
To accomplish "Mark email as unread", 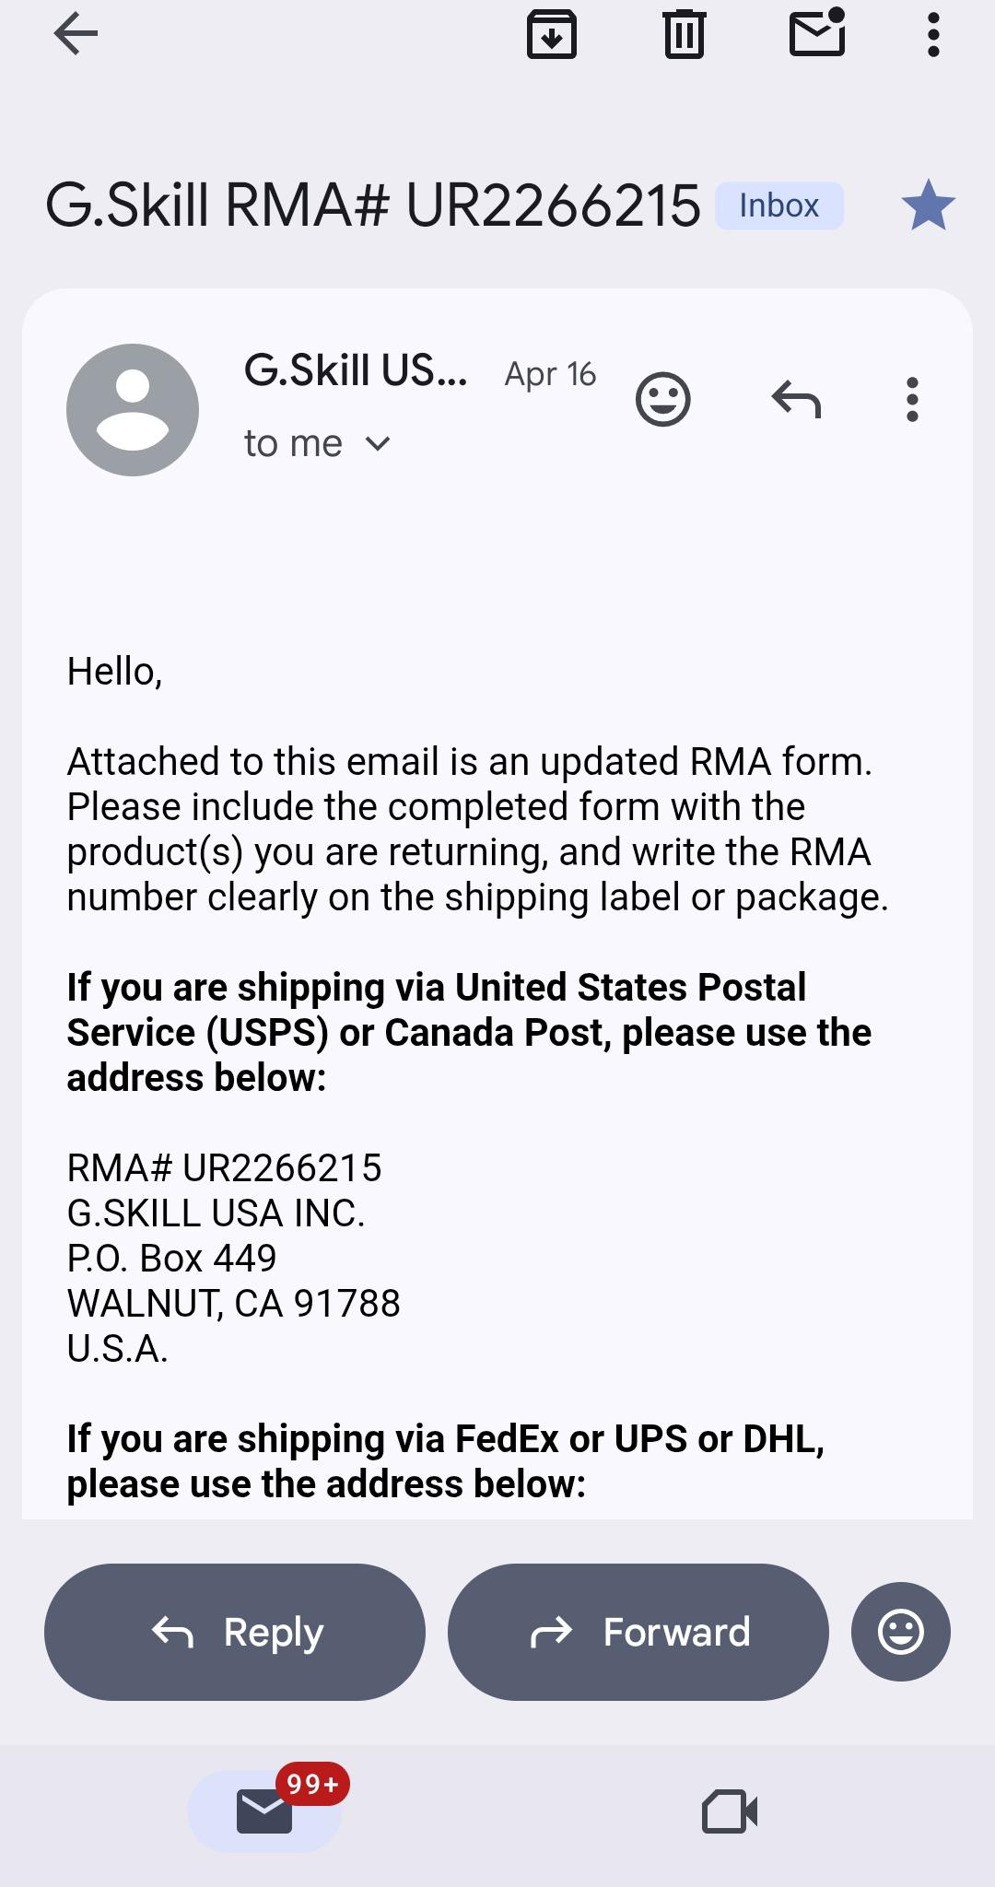I will coord(817,33).
